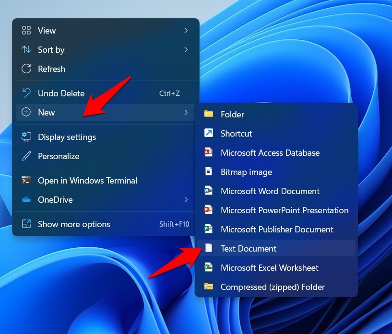The image size is (392, 334).
Task: Click the Show more options icon
Action: point(26,224)
